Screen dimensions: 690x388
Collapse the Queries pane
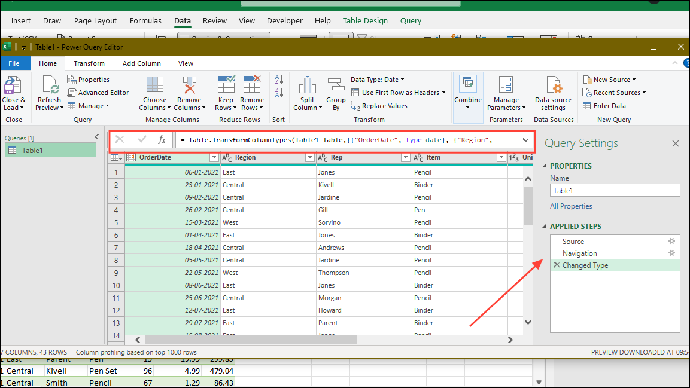point(96,136)
